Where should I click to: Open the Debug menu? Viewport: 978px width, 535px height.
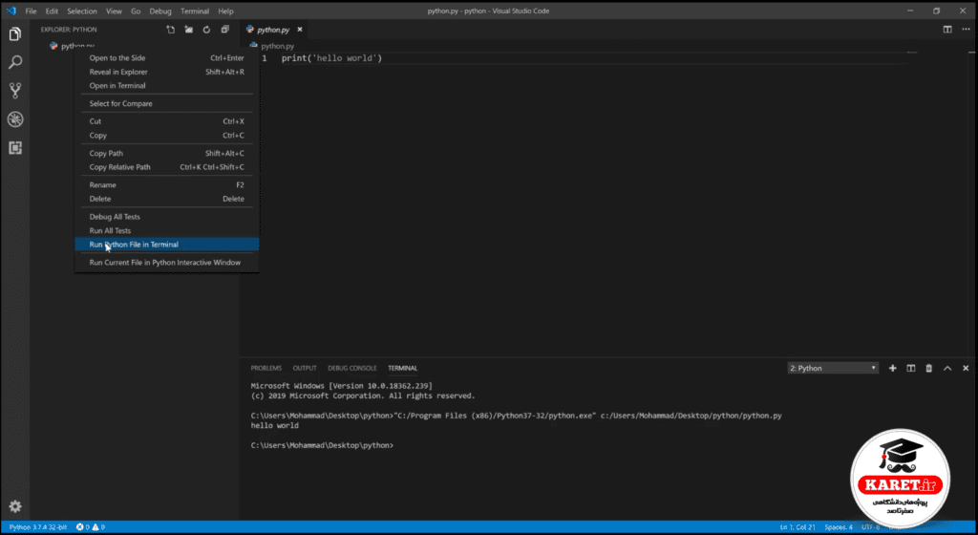pyautogui.click(x=160, y=11)
